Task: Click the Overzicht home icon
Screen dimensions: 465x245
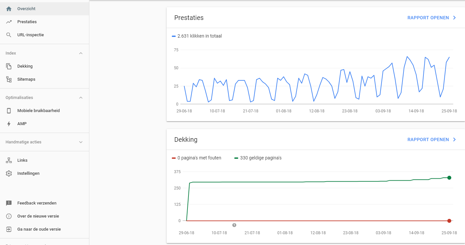Action: (9, 9)
